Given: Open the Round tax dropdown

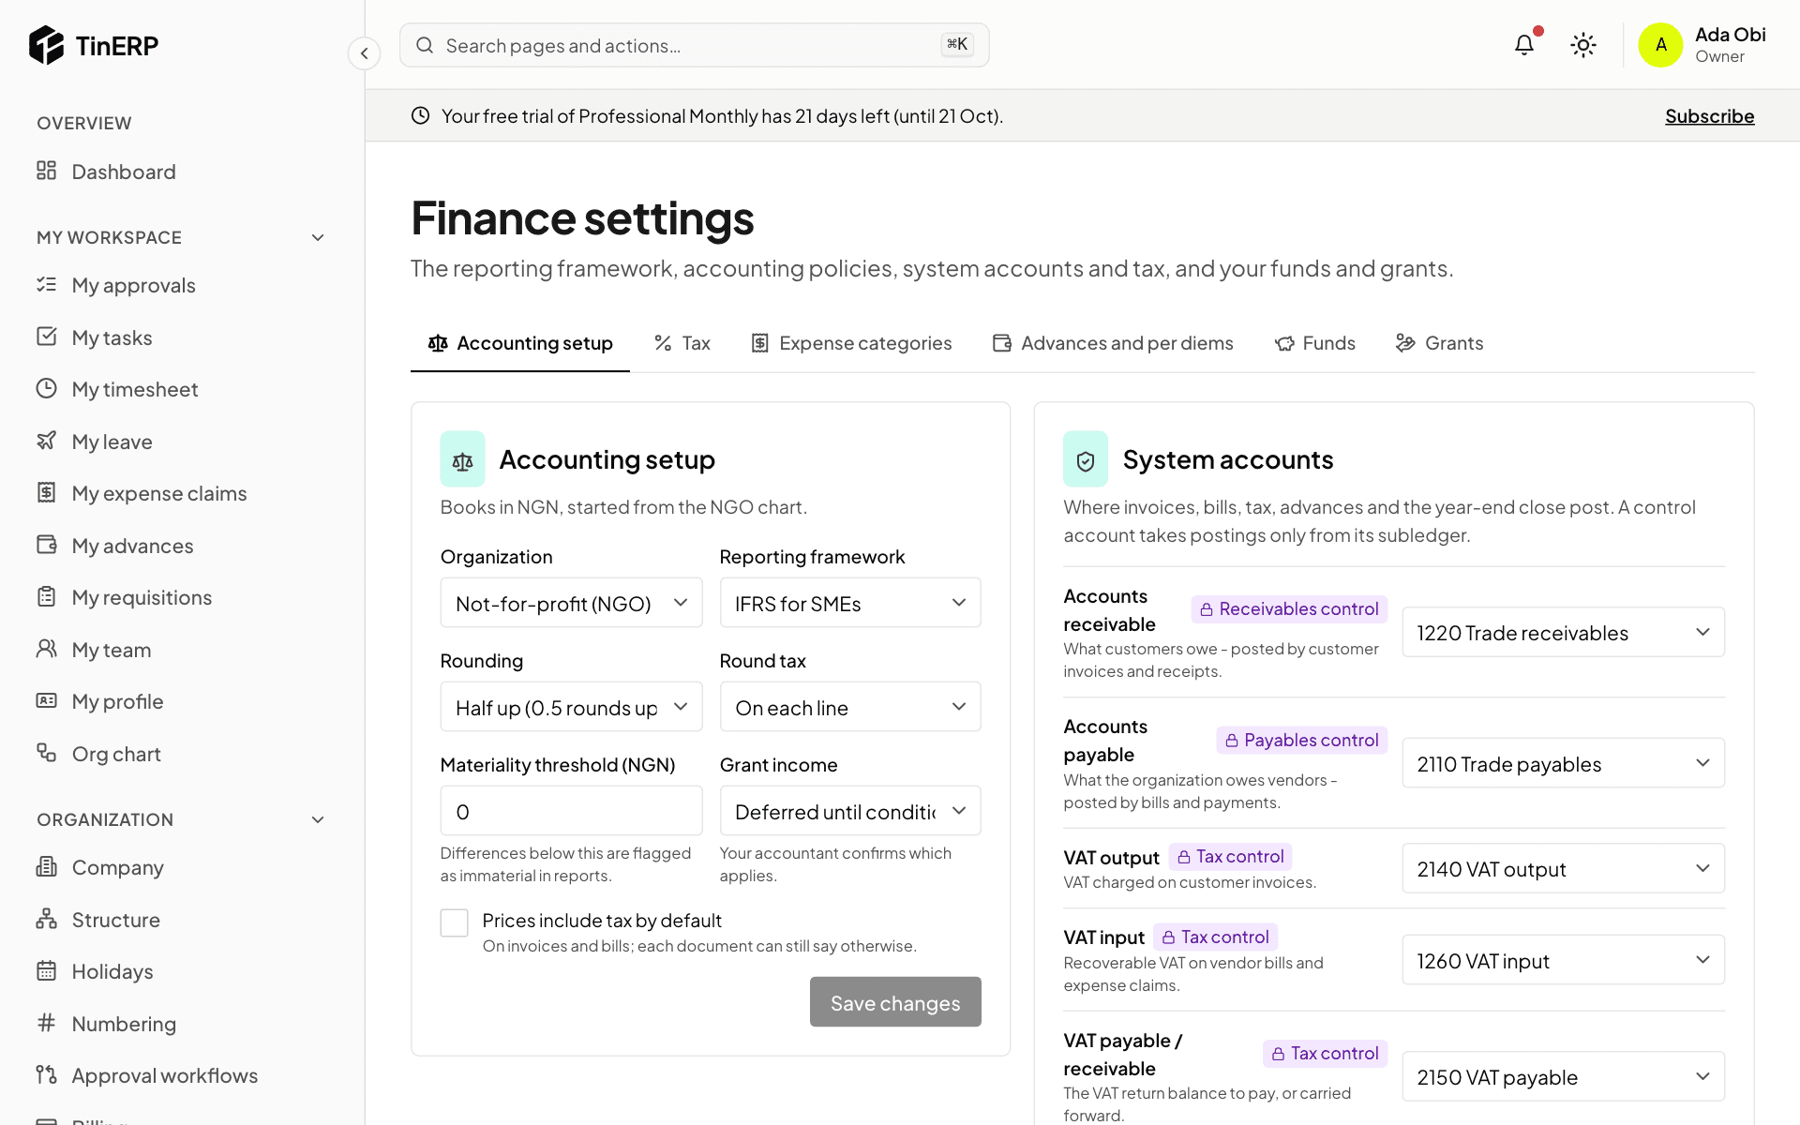Looking at the screenshot, I should pyautogui.click(x=850, y=707).
